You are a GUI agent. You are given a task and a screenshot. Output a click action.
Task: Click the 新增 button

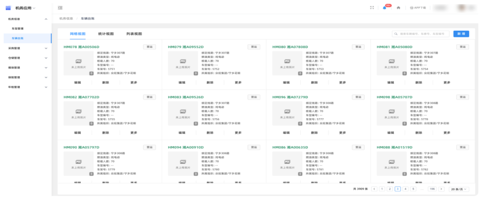[461, 34]
